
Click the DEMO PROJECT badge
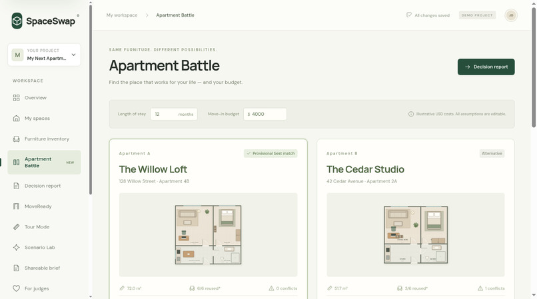click(477, 15)
